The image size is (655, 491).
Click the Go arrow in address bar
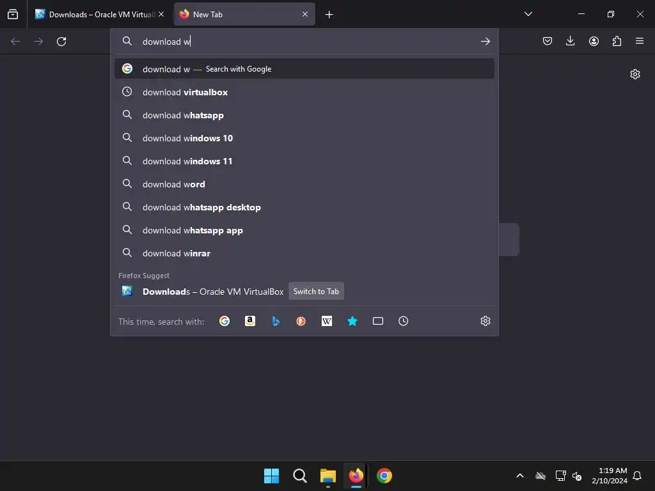485,42
